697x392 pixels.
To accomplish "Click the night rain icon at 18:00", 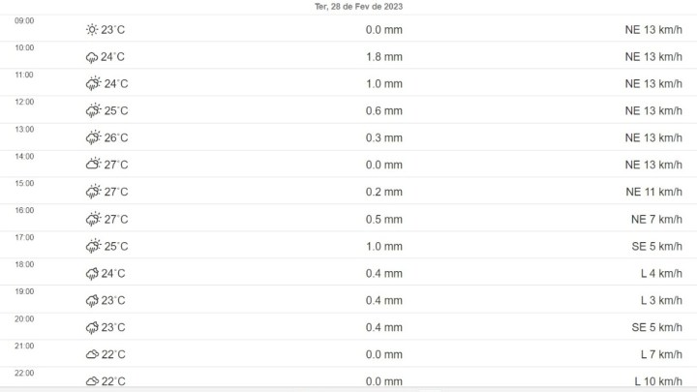I will (92, 274).
